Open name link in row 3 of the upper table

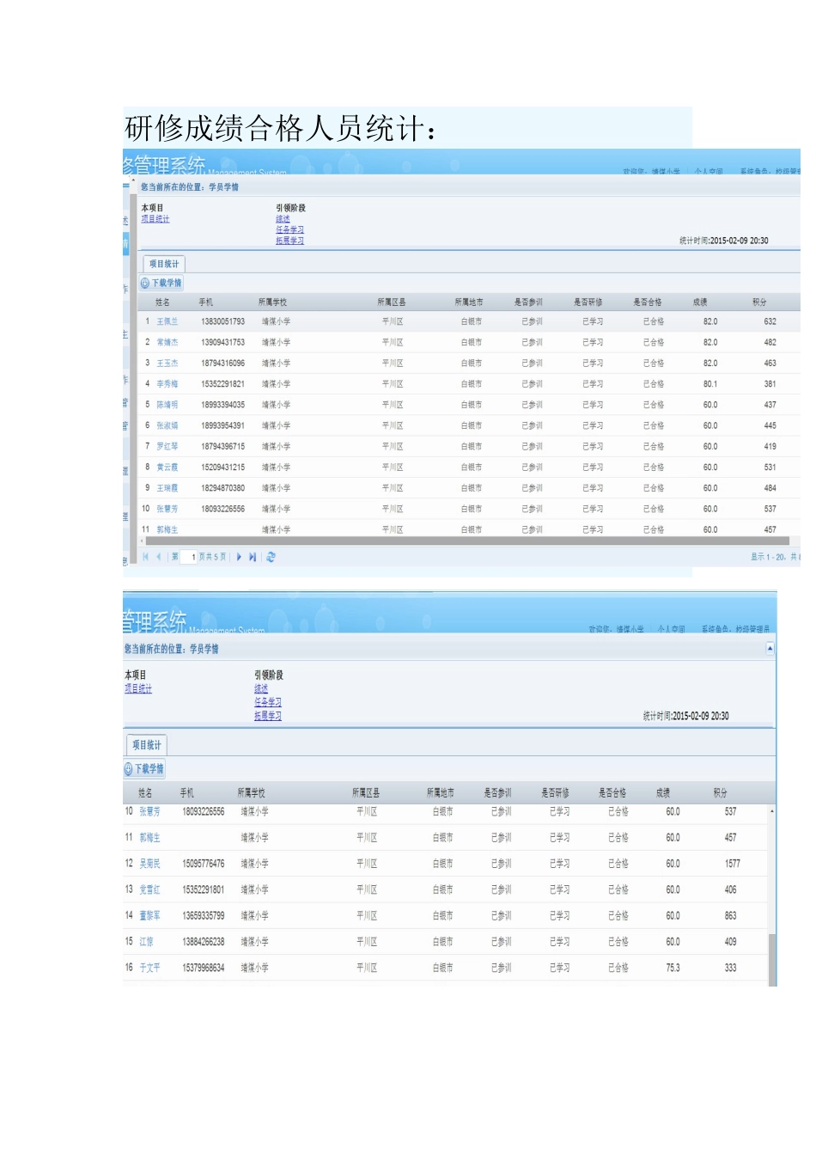pos(167,364)
